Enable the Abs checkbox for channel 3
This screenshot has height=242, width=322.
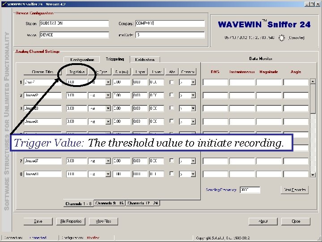point(171,108)
